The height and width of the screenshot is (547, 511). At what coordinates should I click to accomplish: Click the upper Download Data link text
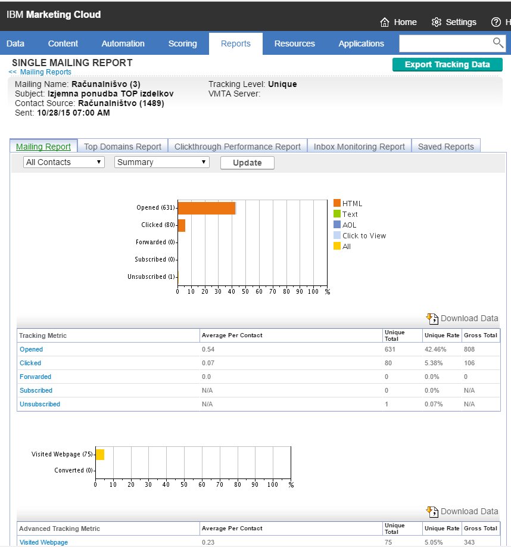point(469,318)
